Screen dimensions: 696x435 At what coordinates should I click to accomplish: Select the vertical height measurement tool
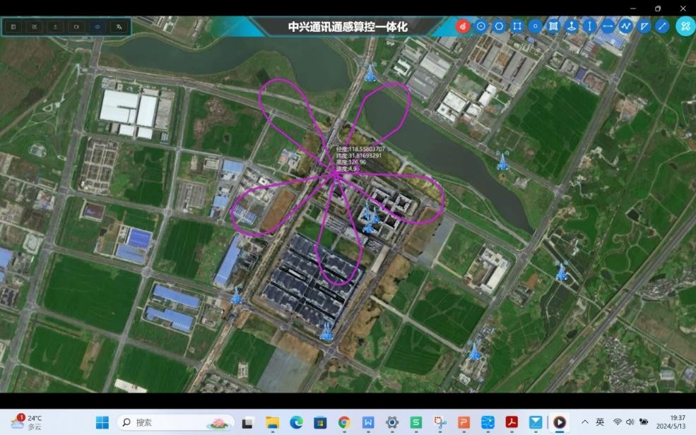[590, 26]
